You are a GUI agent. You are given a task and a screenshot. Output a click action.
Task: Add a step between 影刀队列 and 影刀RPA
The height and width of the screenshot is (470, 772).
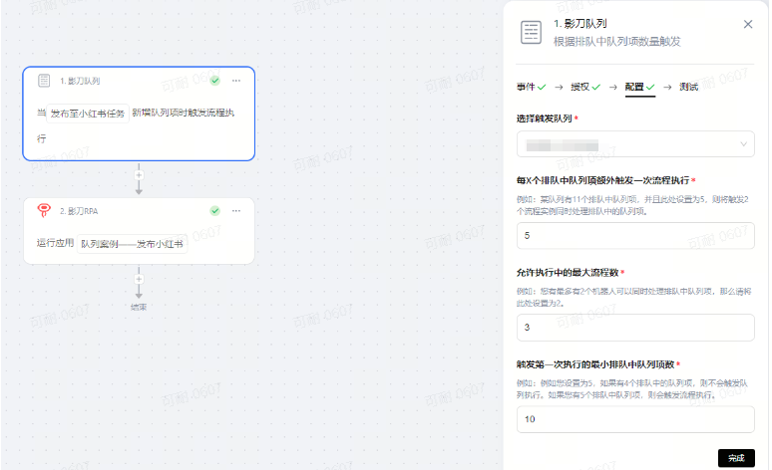click(139, 175)
